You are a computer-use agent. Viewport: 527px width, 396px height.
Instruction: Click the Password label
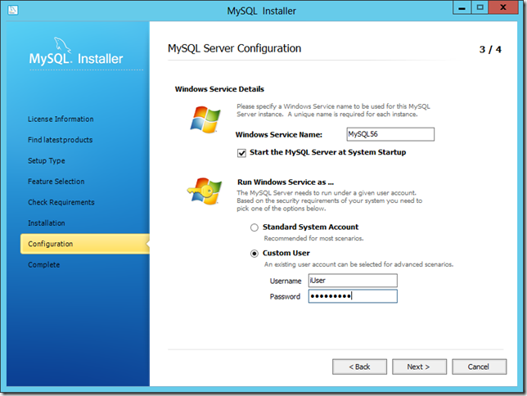click(x=285, y=296)
